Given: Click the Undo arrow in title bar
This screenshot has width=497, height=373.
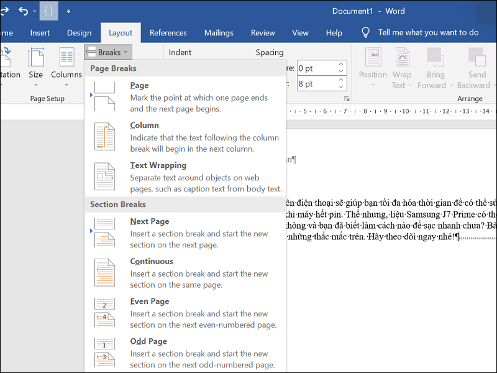Looking at the screenshot, I should [23, 11].
